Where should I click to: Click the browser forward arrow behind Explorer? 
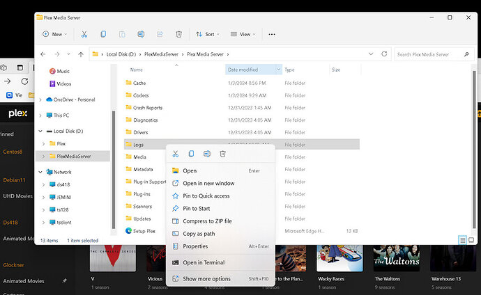8,81
